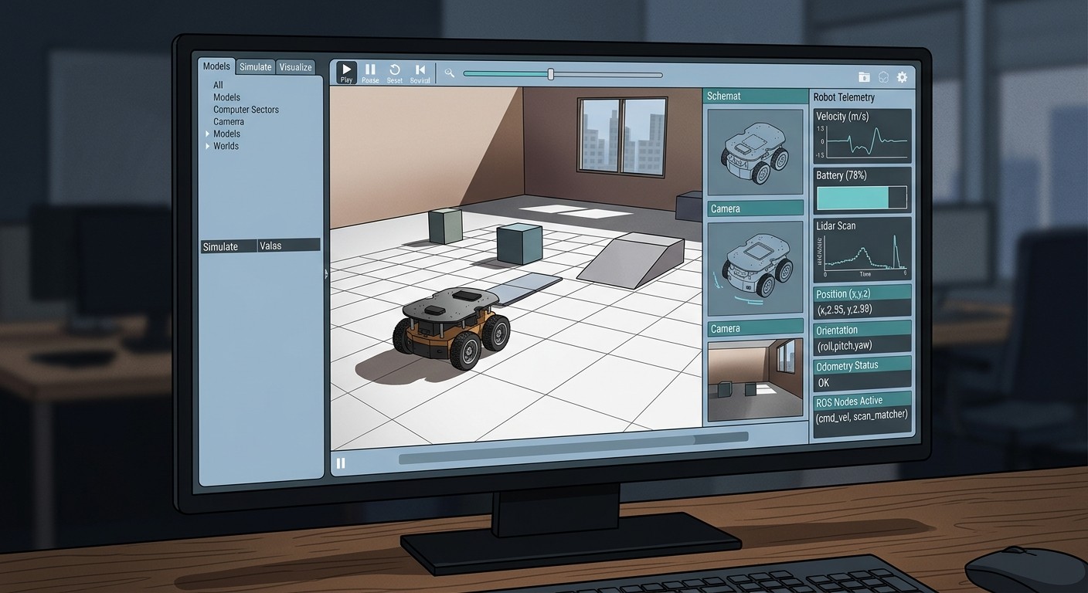Click the first Camera panel header
The width and height of the screenshot is (1088, 593).
[755, 208]
